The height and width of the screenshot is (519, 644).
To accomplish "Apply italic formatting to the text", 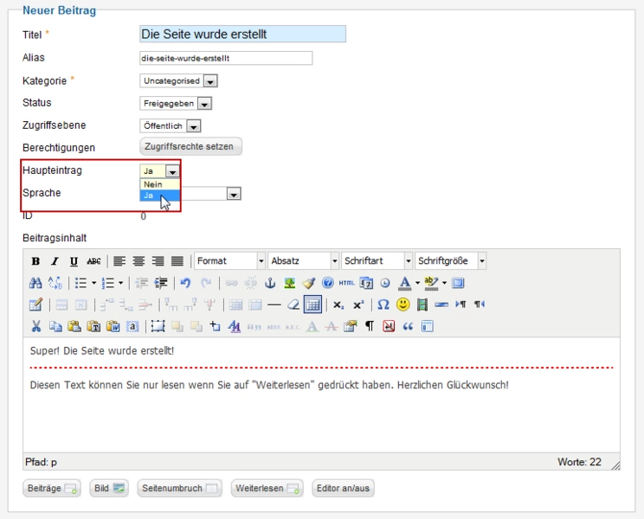I will (x=55, y=261).
